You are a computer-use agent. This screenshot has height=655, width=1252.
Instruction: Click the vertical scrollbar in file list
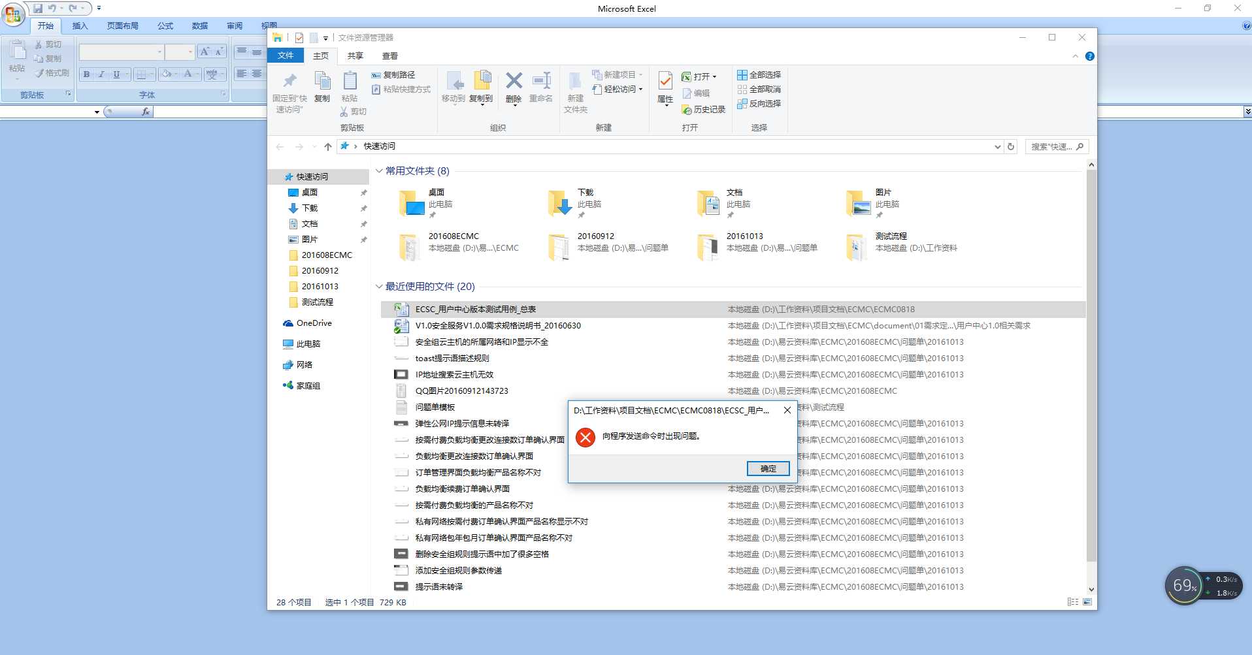[1091, 366]
